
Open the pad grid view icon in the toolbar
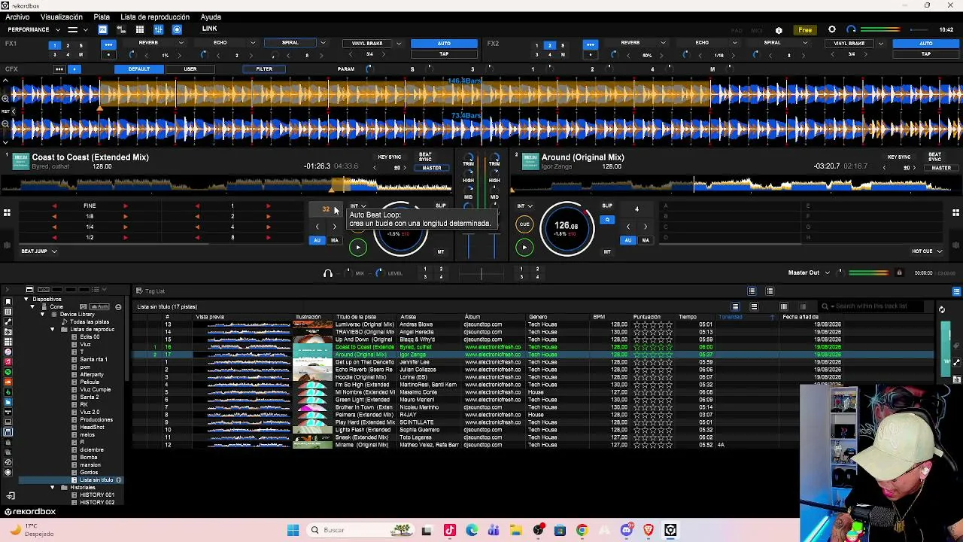tap(140, 29)
